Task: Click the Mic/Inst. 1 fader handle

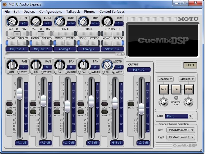Action: [20, 94]
